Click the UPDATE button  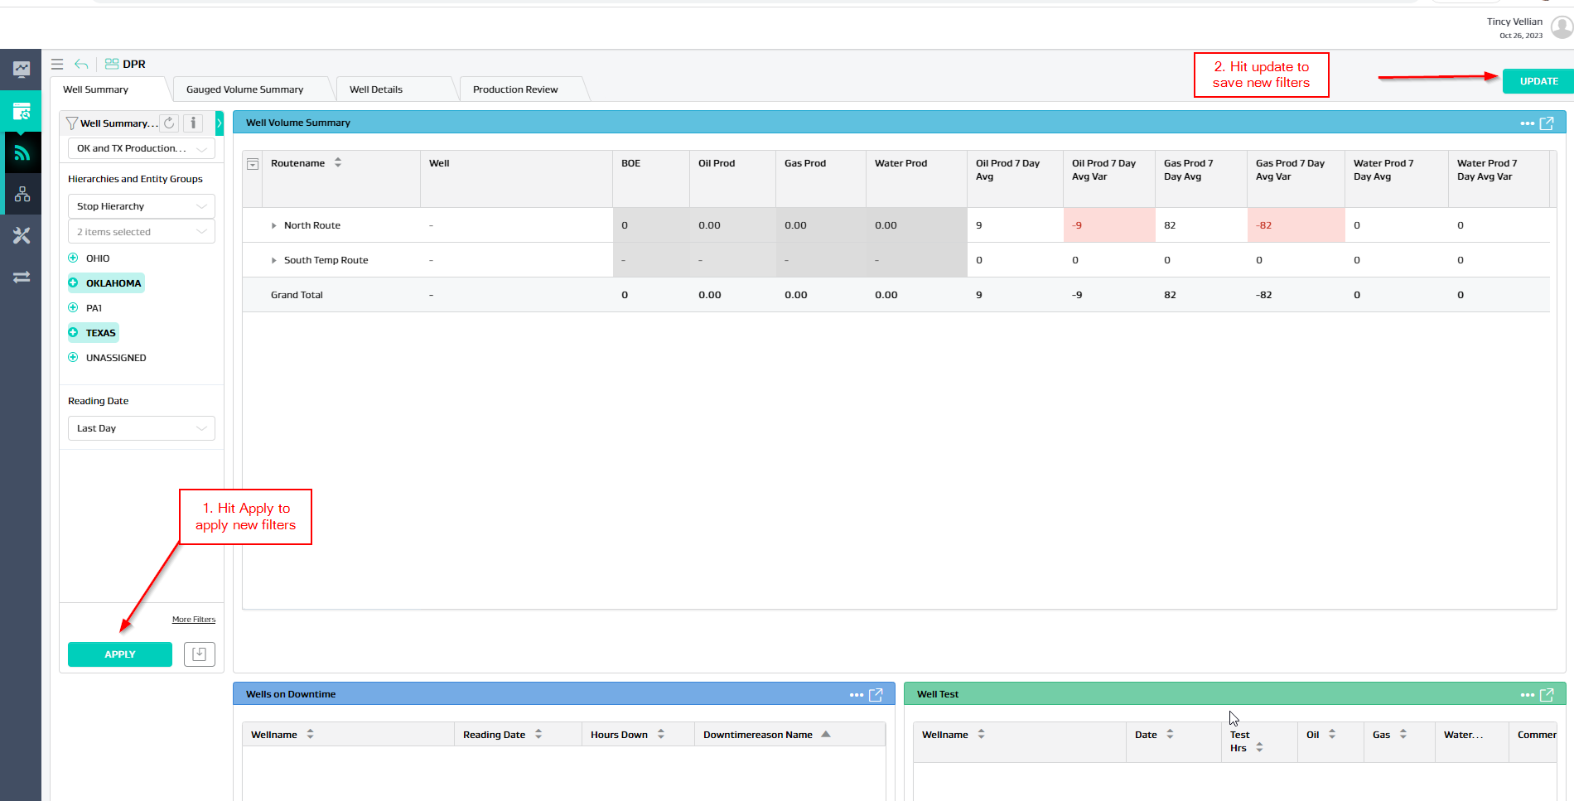1538,81
